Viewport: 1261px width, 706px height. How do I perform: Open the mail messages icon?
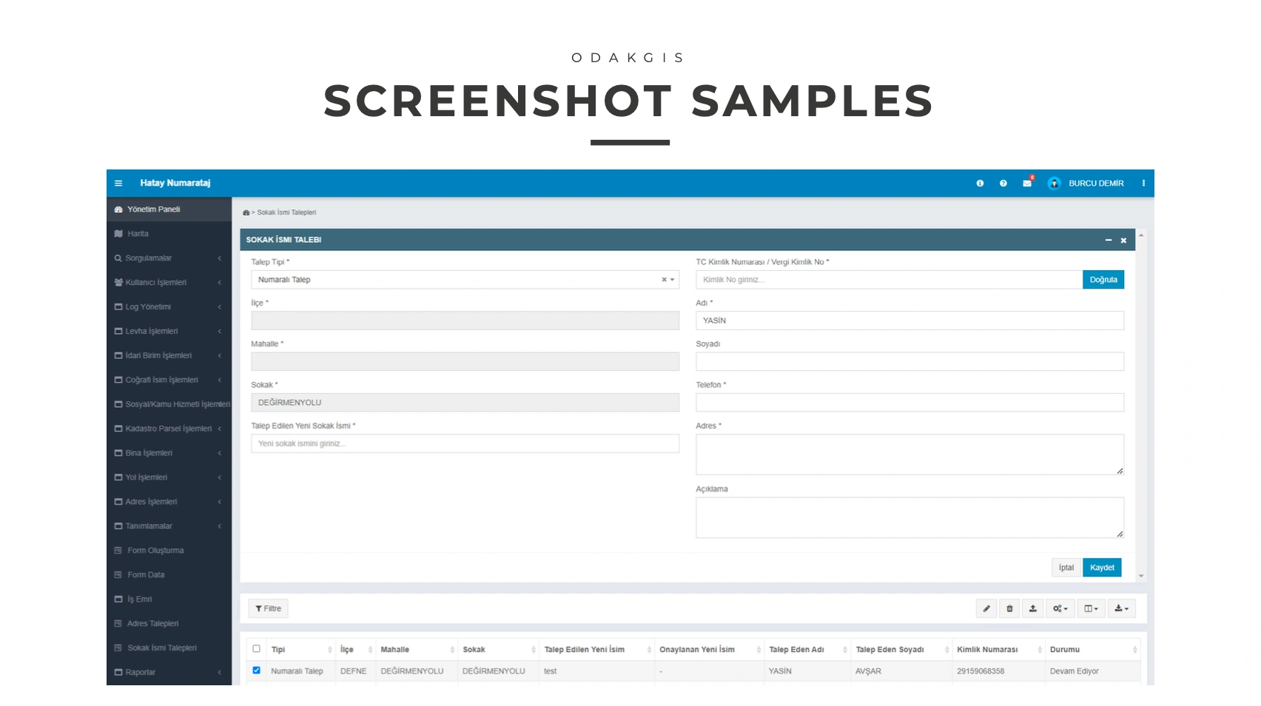[1027, 184]
